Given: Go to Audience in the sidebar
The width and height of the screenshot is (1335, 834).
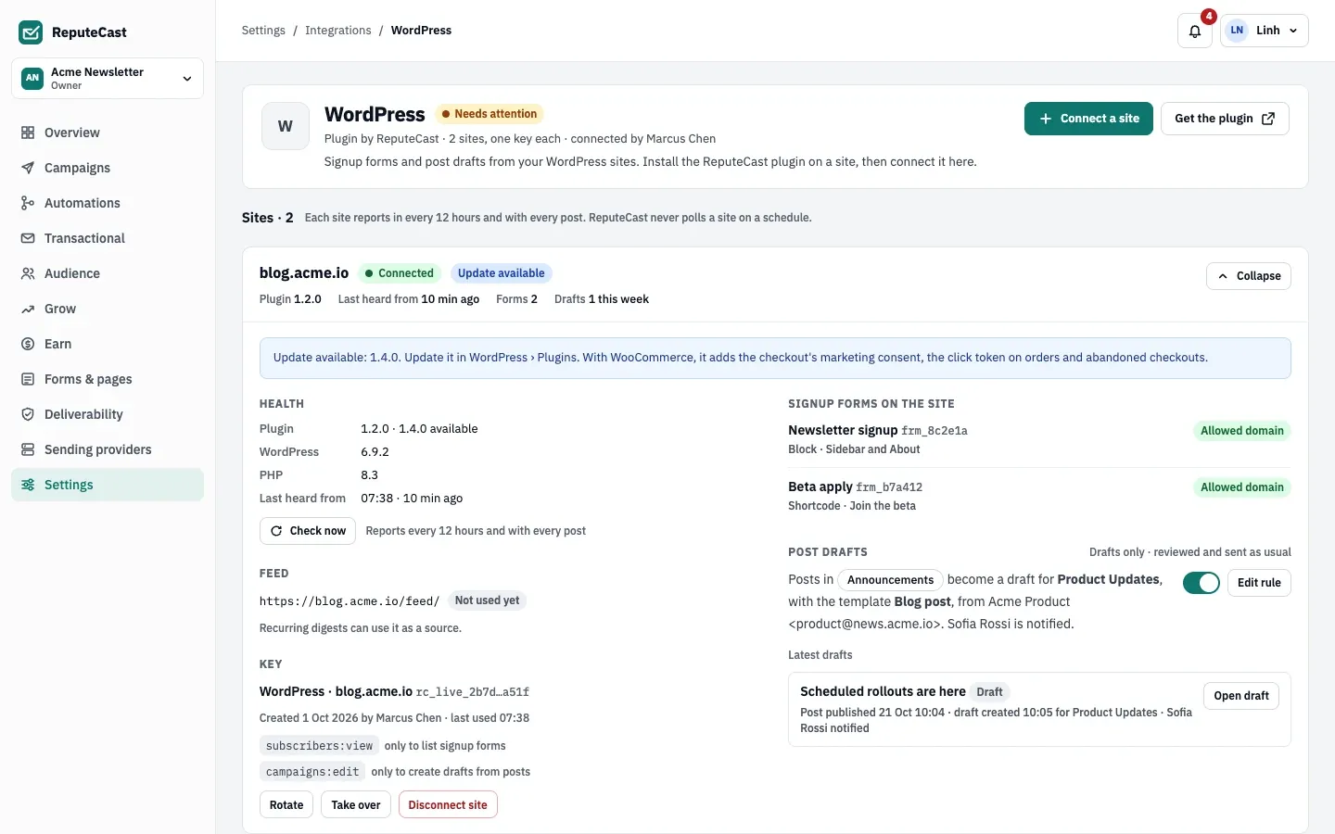Looking at the screenshot, I should click(x=108, y=273).
